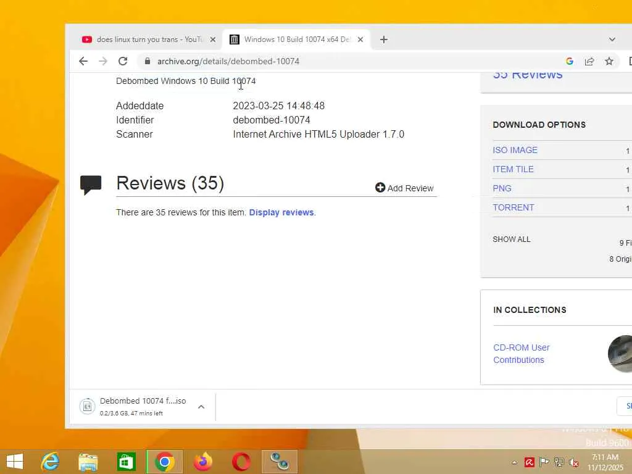View site security lock info
This screenshot has height=474, width=632.
[x=148, y=61]
